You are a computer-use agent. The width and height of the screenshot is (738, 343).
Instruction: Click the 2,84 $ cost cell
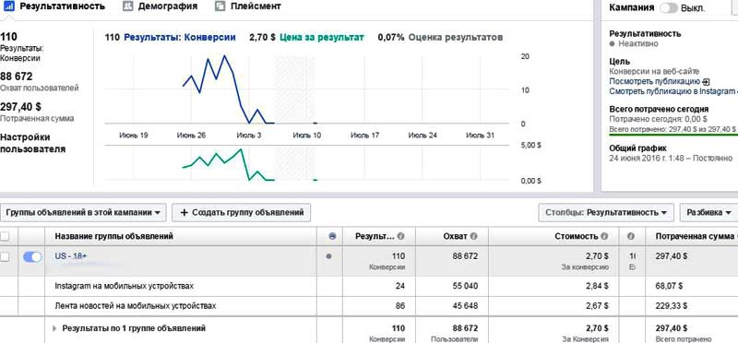tap(597, 286)
